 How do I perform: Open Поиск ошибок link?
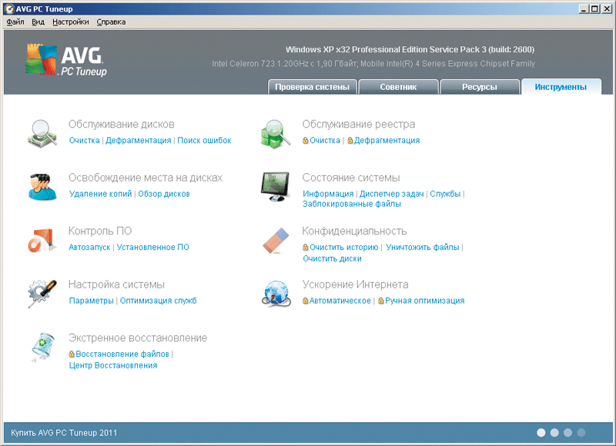[x=204, y=141]
